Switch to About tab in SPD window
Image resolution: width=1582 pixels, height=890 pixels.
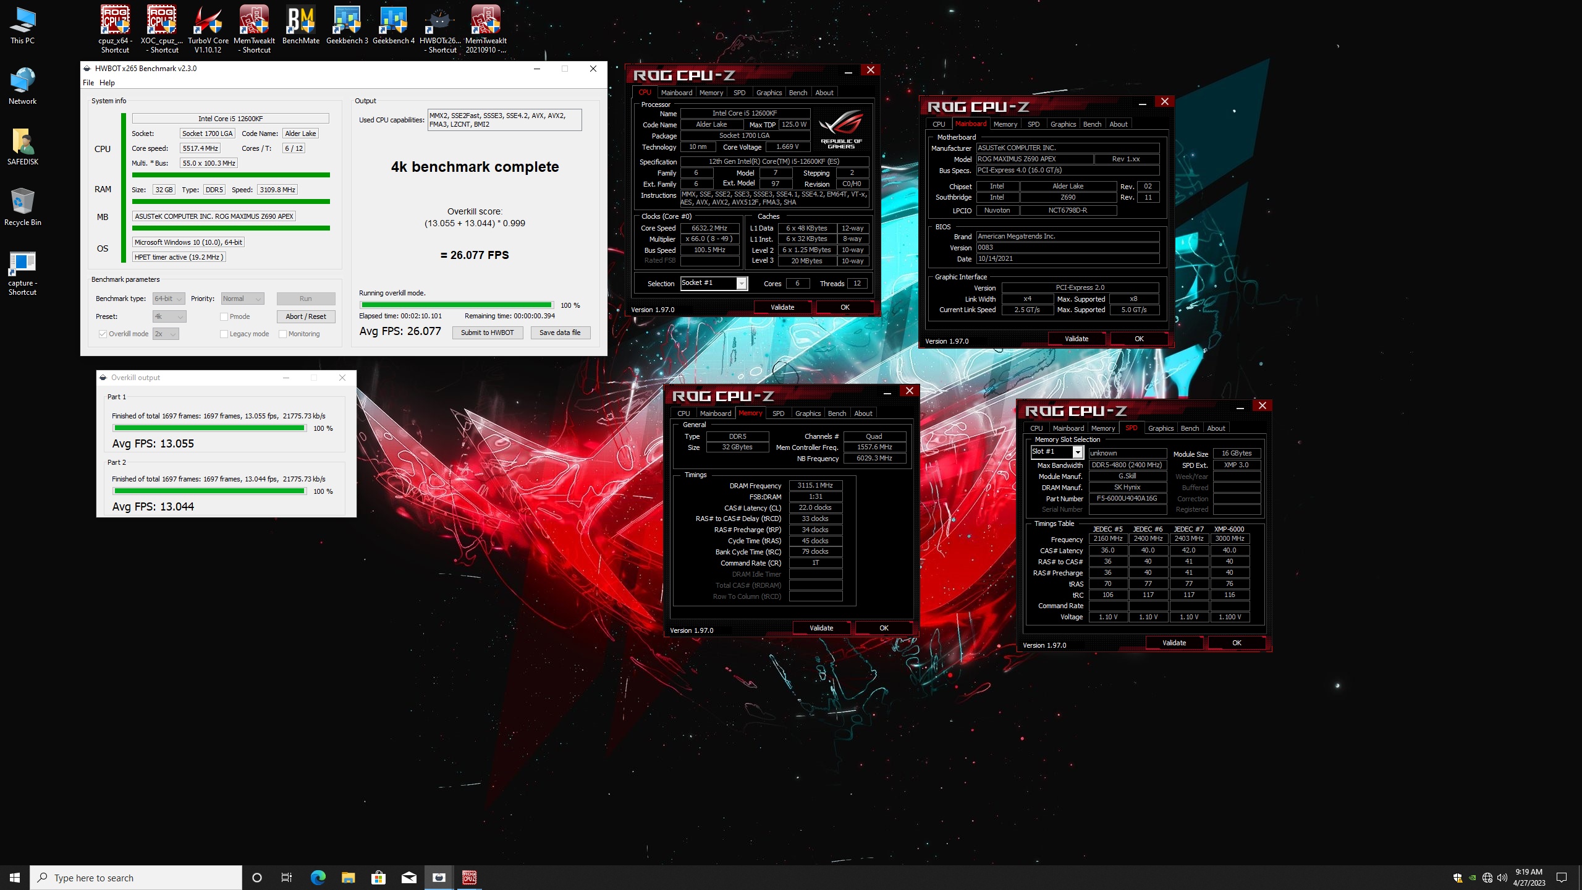pyautogui.click(x=1216, y=428)
